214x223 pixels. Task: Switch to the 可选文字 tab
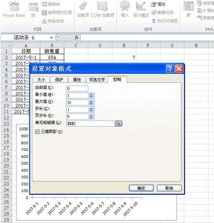97,79
